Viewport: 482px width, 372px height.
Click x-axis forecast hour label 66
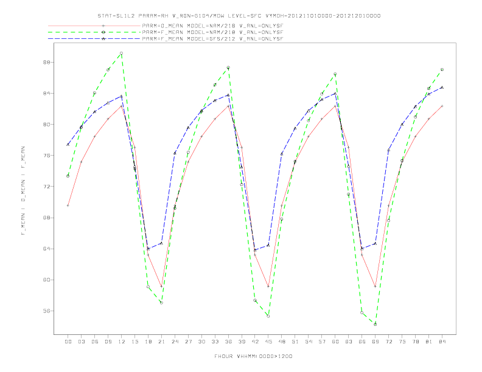362,342
